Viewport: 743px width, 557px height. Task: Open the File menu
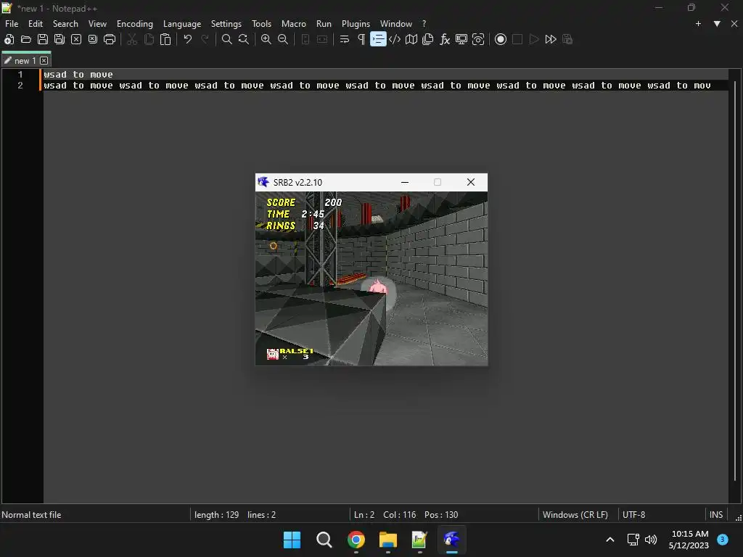12,24
